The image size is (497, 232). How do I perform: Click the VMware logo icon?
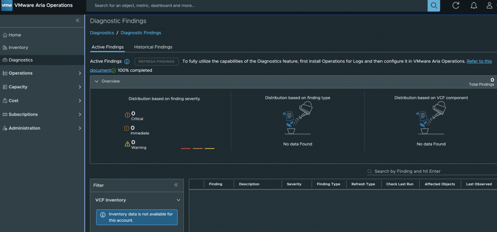pyautogui.click(x=7, y=5)
